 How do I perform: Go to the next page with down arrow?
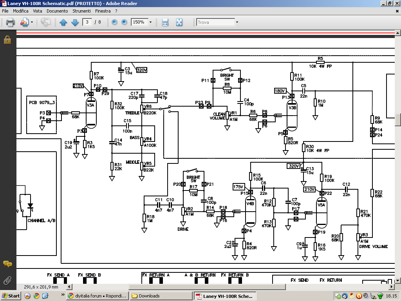(75, 22)
